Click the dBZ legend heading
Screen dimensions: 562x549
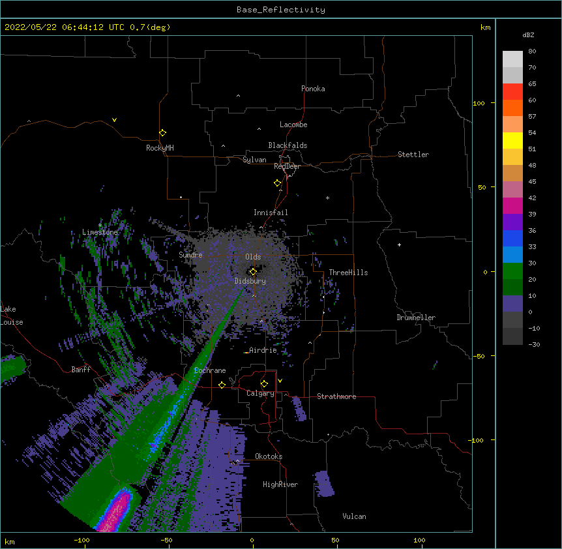click(528, 35)
